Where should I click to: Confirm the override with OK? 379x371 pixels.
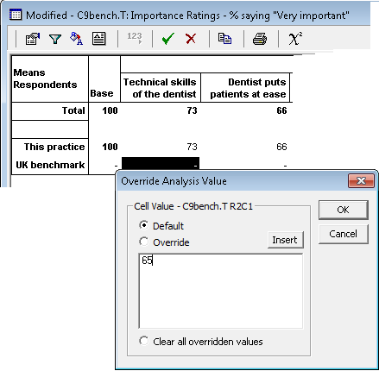344,210
